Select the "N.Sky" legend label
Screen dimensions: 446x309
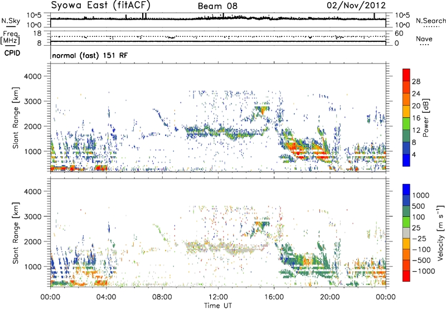pos(11,21)
